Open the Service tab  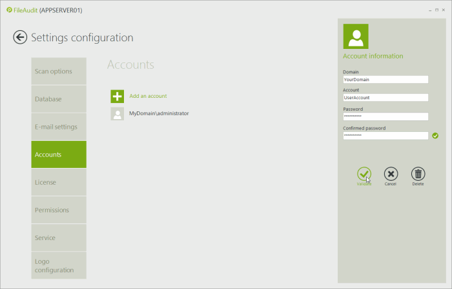pos(59,238)
